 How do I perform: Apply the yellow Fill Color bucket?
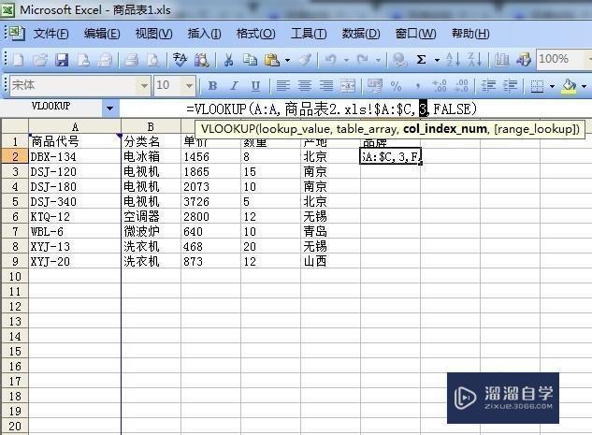[570, 86]
